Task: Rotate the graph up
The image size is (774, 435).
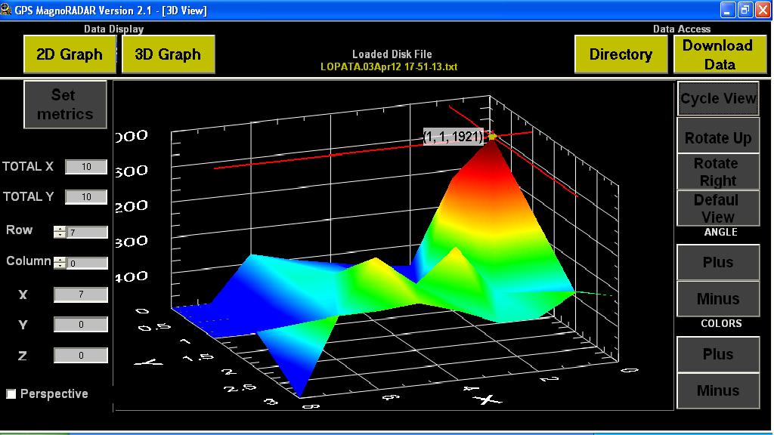Action: click(717, 137)
